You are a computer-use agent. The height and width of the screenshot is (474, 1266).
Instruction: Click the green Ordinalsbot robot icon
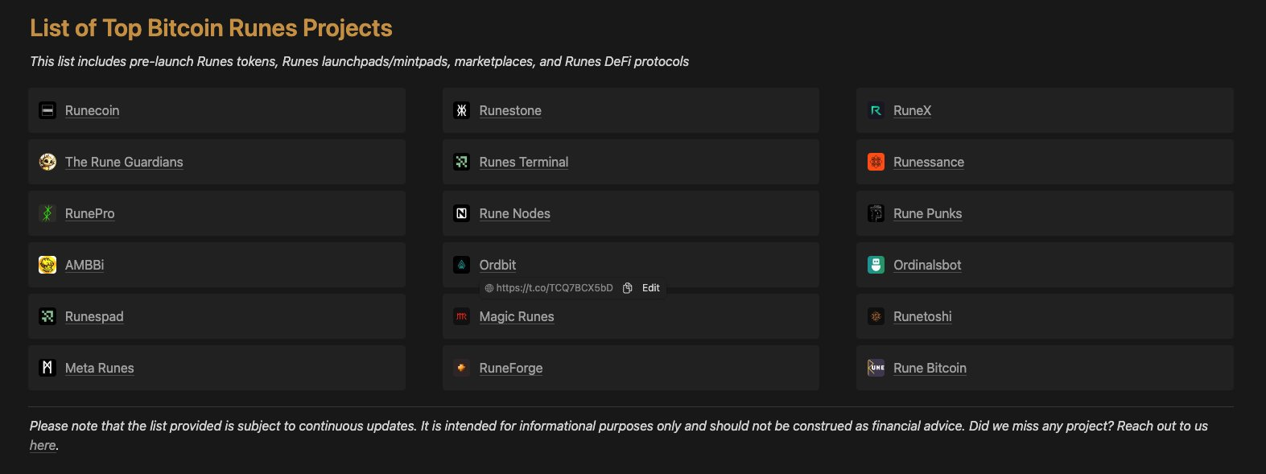[x=876, y=265]
